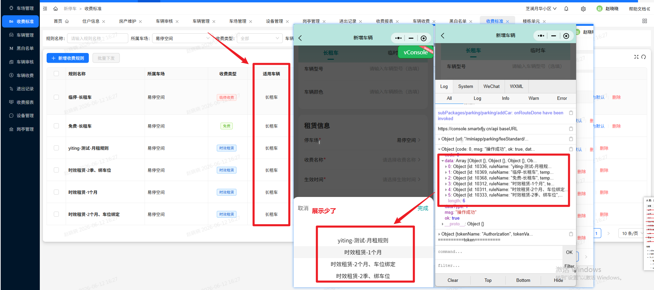654x290 pixels.
Task: Check the 免费-长租车 row checkbox
Action: [56, 126]
